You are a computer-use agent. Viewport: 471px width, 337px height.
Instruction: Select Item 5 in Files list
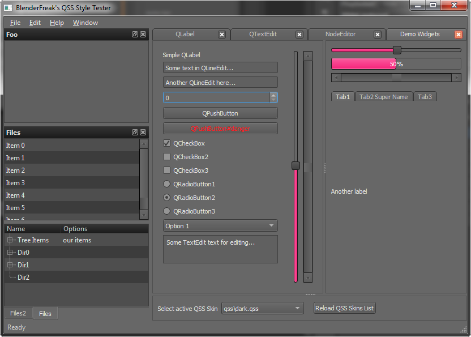72,208
